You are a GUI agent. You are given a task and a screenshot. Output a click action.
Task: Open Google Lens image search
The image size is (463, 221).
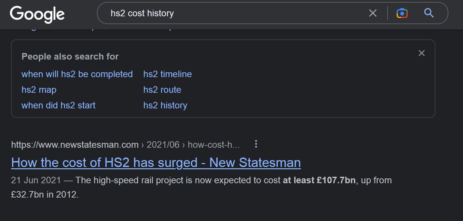(402, 13)
